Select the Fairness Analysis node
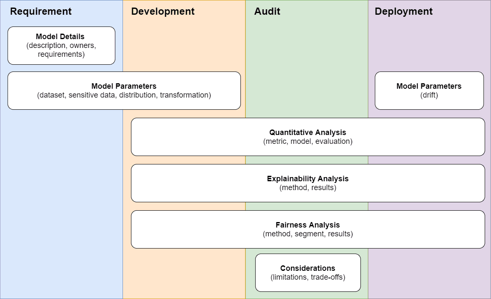This screenshot has width=491, height=299. coord(307,229)
